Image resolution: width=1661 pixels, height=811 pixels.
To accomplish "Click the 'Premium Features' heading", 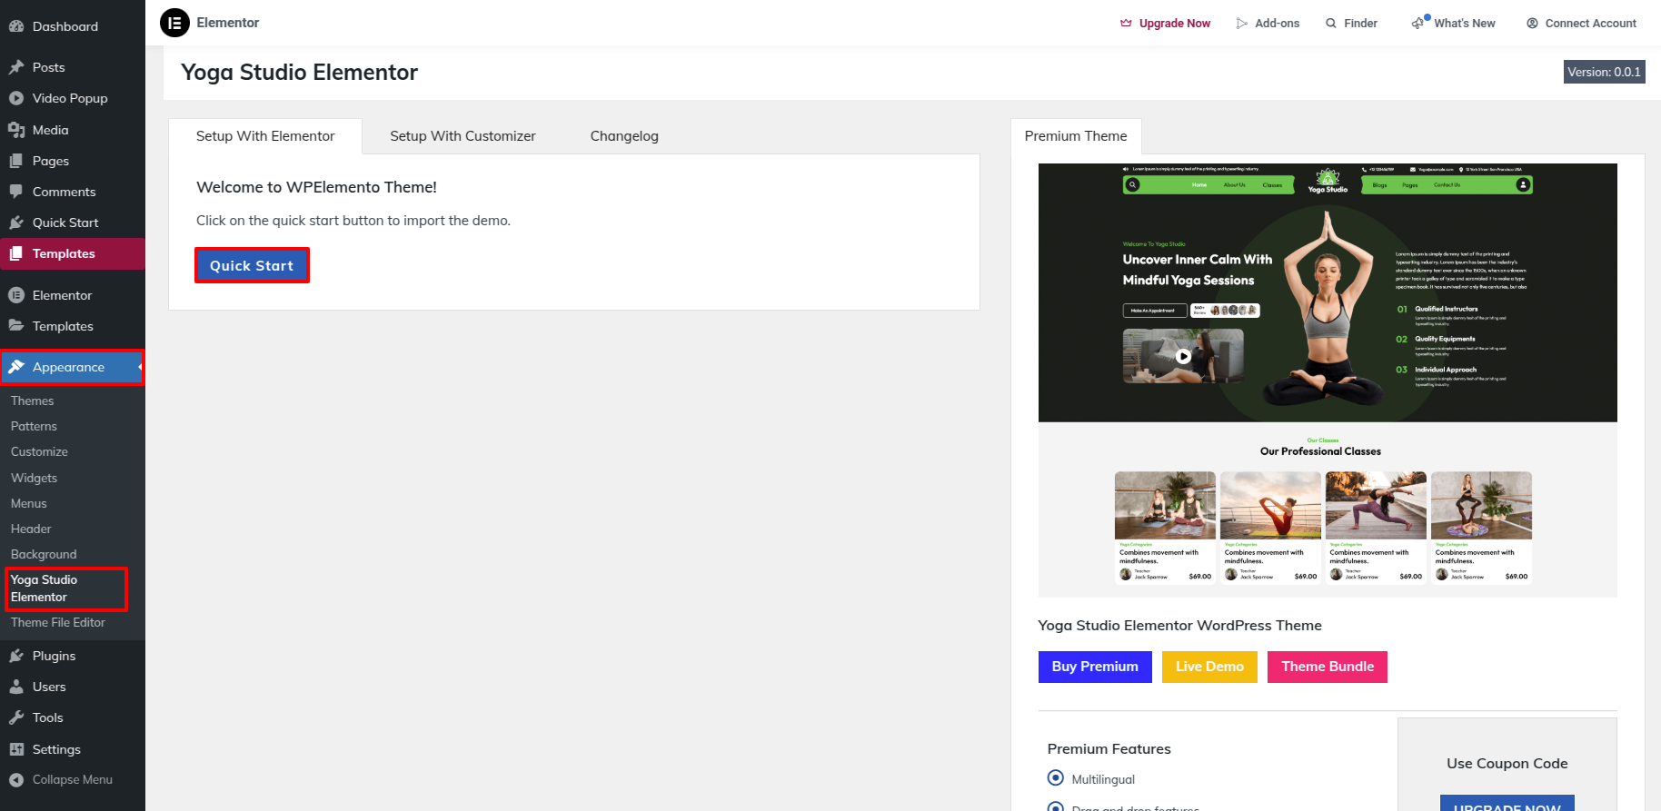I will click(1109, 749).
